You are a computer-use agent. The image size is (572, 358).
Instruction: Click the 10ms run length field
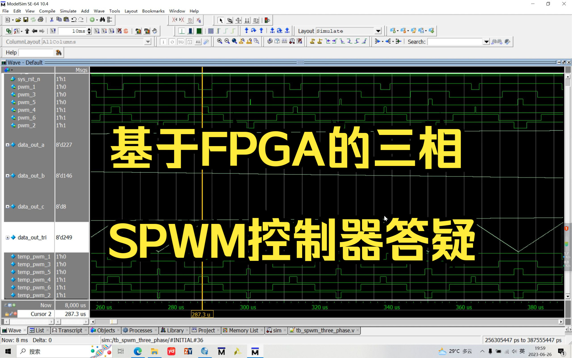point(72,31)
